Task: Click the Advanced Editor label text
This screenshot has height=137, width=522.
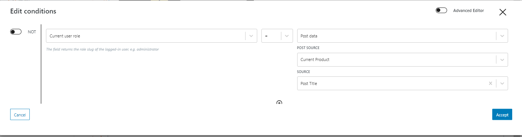Action: pyautogui.click(x=469, y=10)
